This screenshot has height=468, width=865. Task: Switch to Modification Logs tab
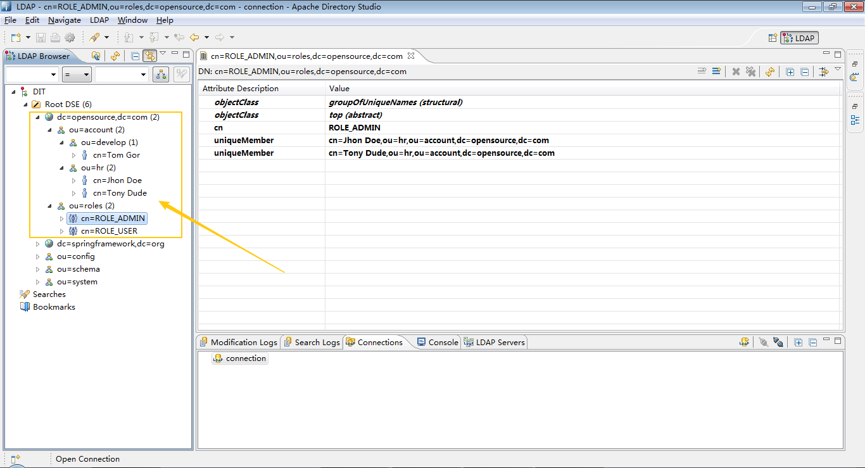tap(239, 342)
